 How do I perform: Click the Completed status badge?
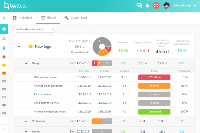point(154,112)
